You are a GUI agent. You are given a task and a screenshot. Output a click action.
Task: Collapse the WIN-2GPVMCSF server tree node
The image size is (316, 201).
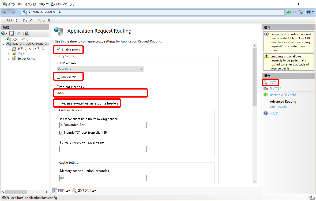tap(4, 44)
